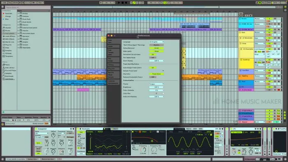
Task: Open the Language dropdown in Preferences
Action: point(156,42)
